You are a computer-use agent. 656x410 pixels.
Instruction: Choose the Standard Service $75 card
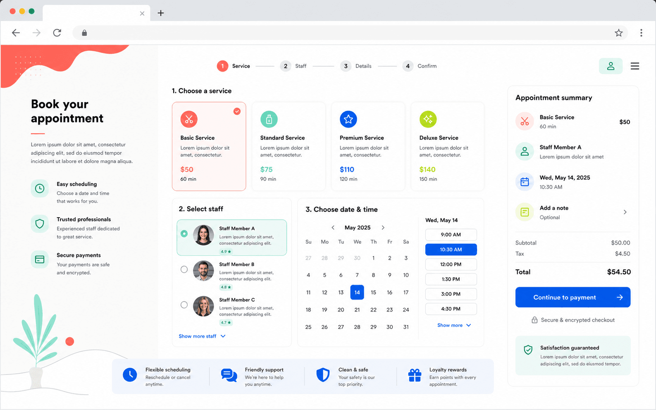tap(289, 146)
